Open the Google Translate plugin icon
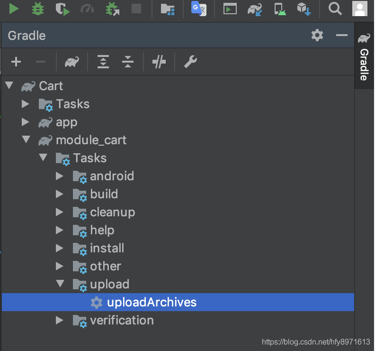 [x=199, y=9]
